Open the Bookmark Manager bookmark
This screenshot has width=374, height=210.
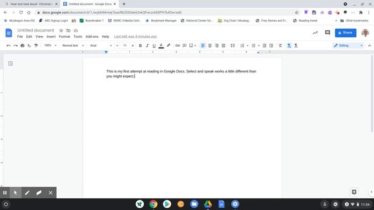click(x=161, y=21)
